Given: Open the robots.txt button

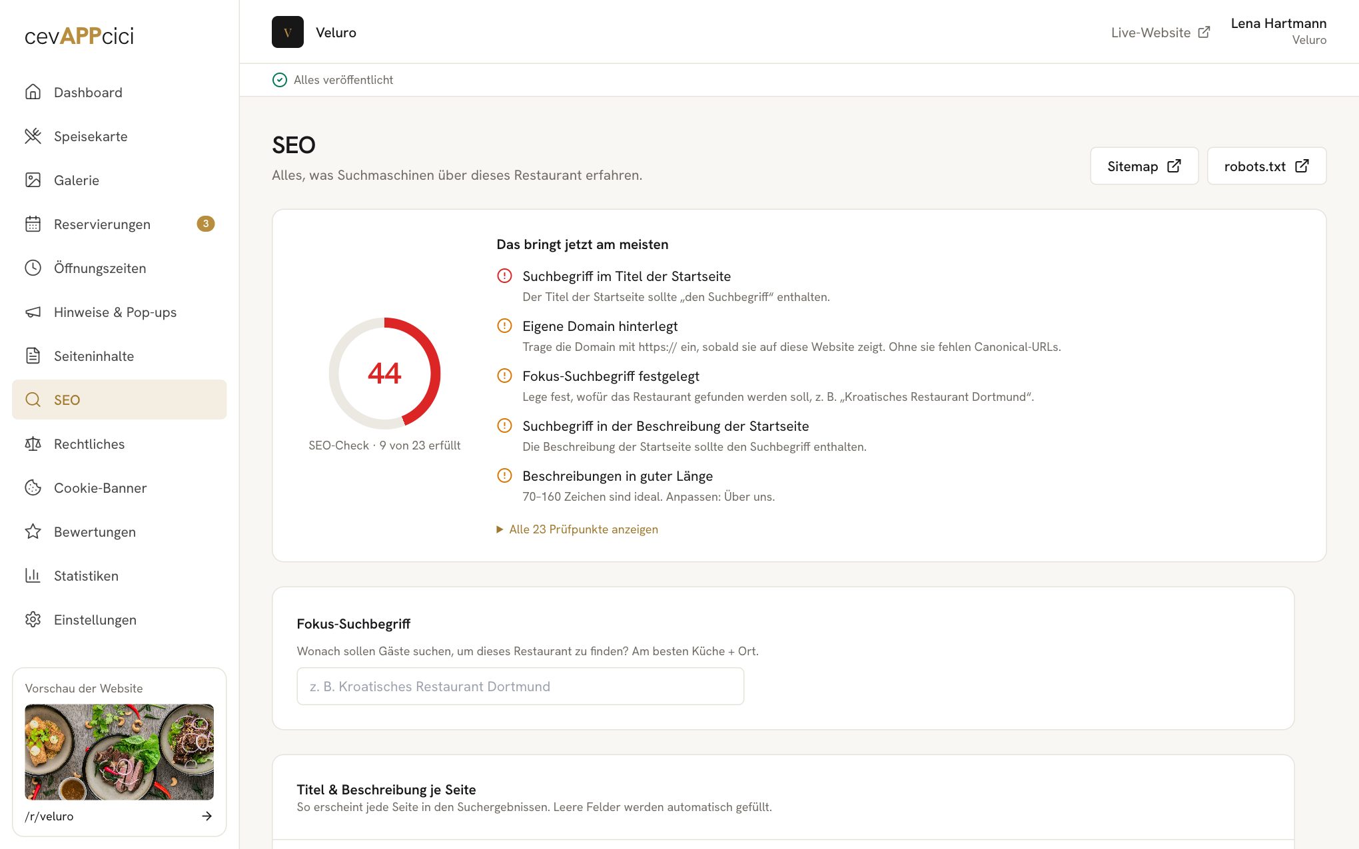Looking at the screenshot, I should click(x=1266, y=166).
